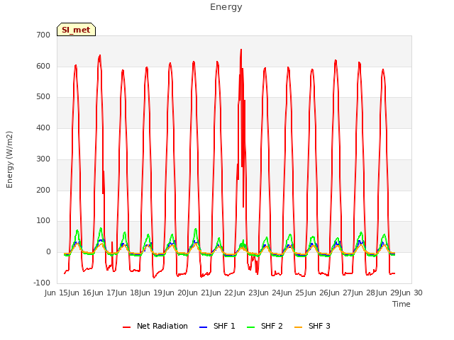Image resolution: width=454 pixels, height=340 pixels.
Task: Select the SHF 3 legend label
Action: pos(319,326)
